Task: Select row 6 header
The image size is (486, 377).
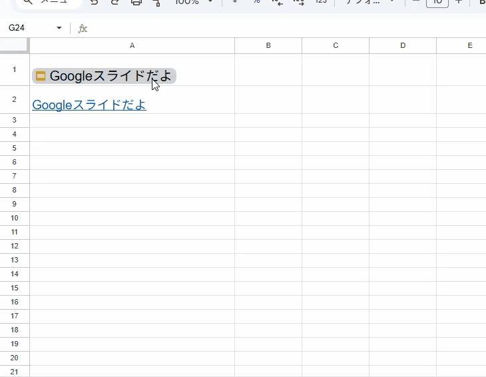Action: [15, 162]
